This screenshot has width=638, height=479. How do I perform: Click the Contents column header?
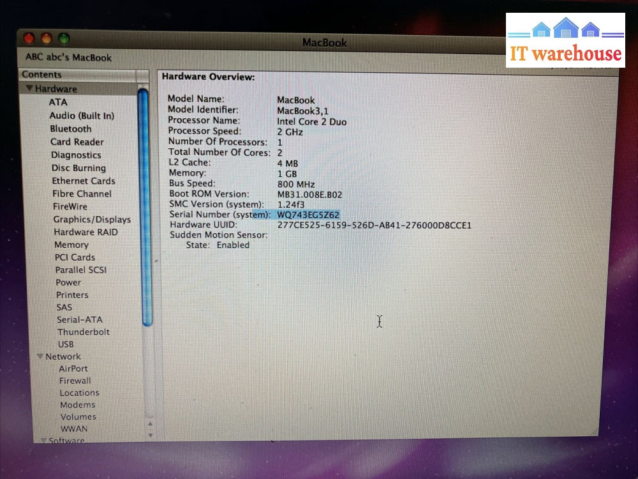point(42,75)
